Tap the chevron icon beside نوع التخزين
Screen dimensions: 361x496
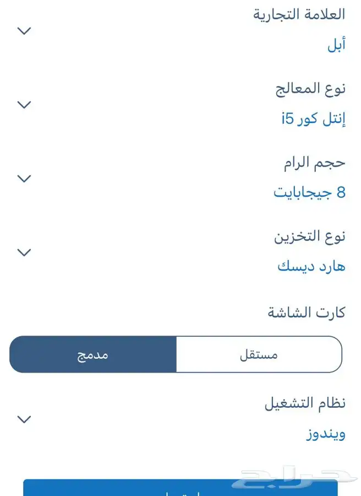pyautogui.click(x=24, y=252)
